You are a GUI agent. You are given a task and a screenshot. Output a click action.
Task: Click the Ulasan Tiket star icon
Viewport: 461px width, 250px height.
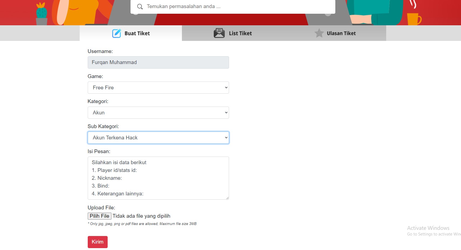click(x=319, y=33)
